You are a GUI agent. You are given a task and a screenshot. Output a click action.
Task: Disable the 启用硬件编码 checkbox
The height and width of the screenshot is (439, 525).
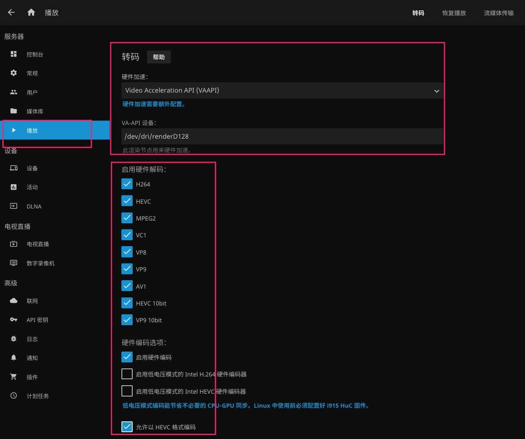pos(127,357)
